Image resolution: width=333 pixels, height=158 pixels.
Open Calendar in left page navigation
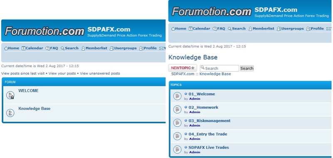(32, 48)
